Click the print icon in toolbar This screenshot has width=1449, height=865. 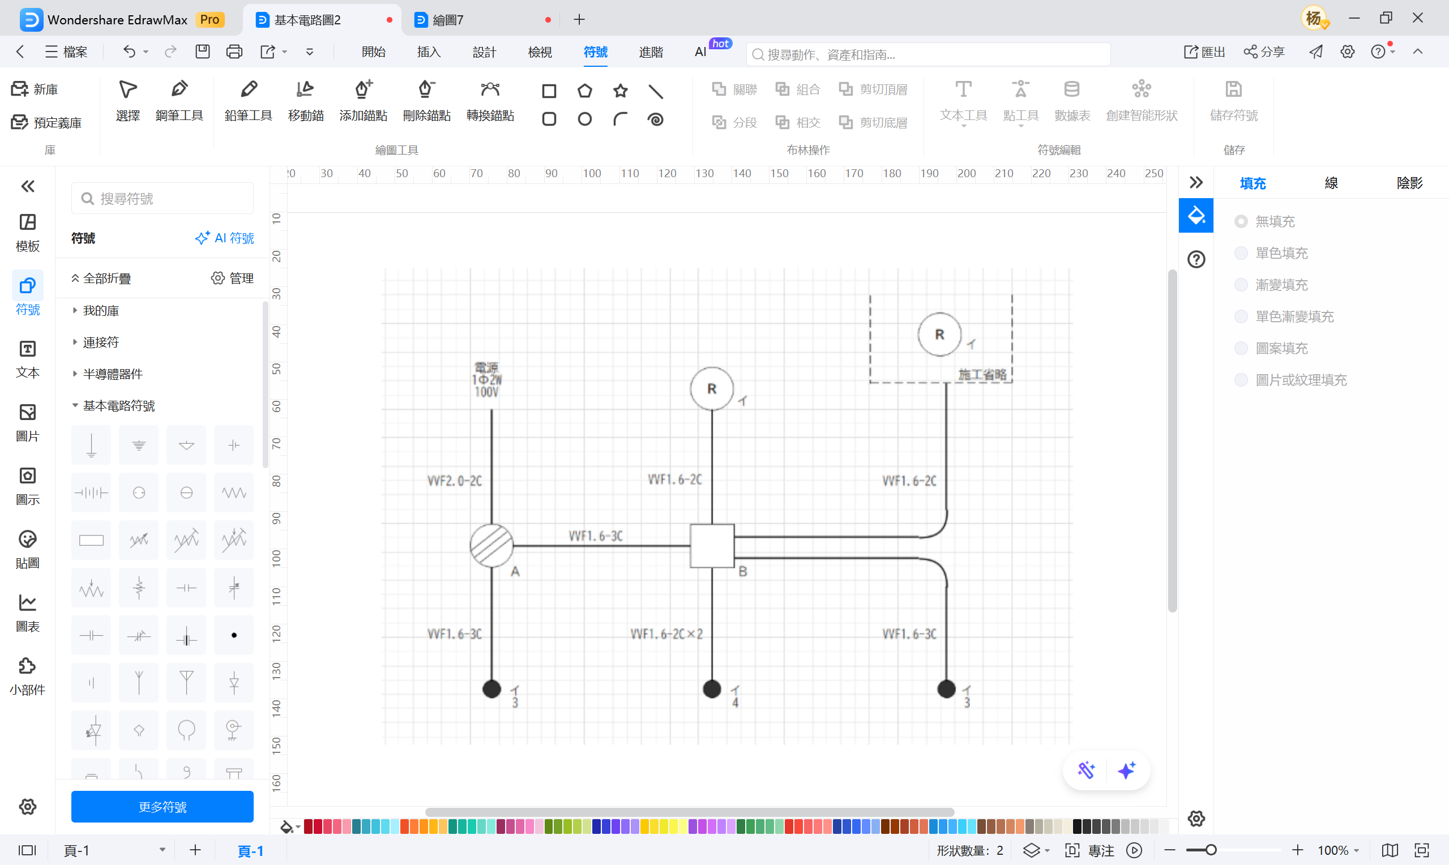point(234,52)
